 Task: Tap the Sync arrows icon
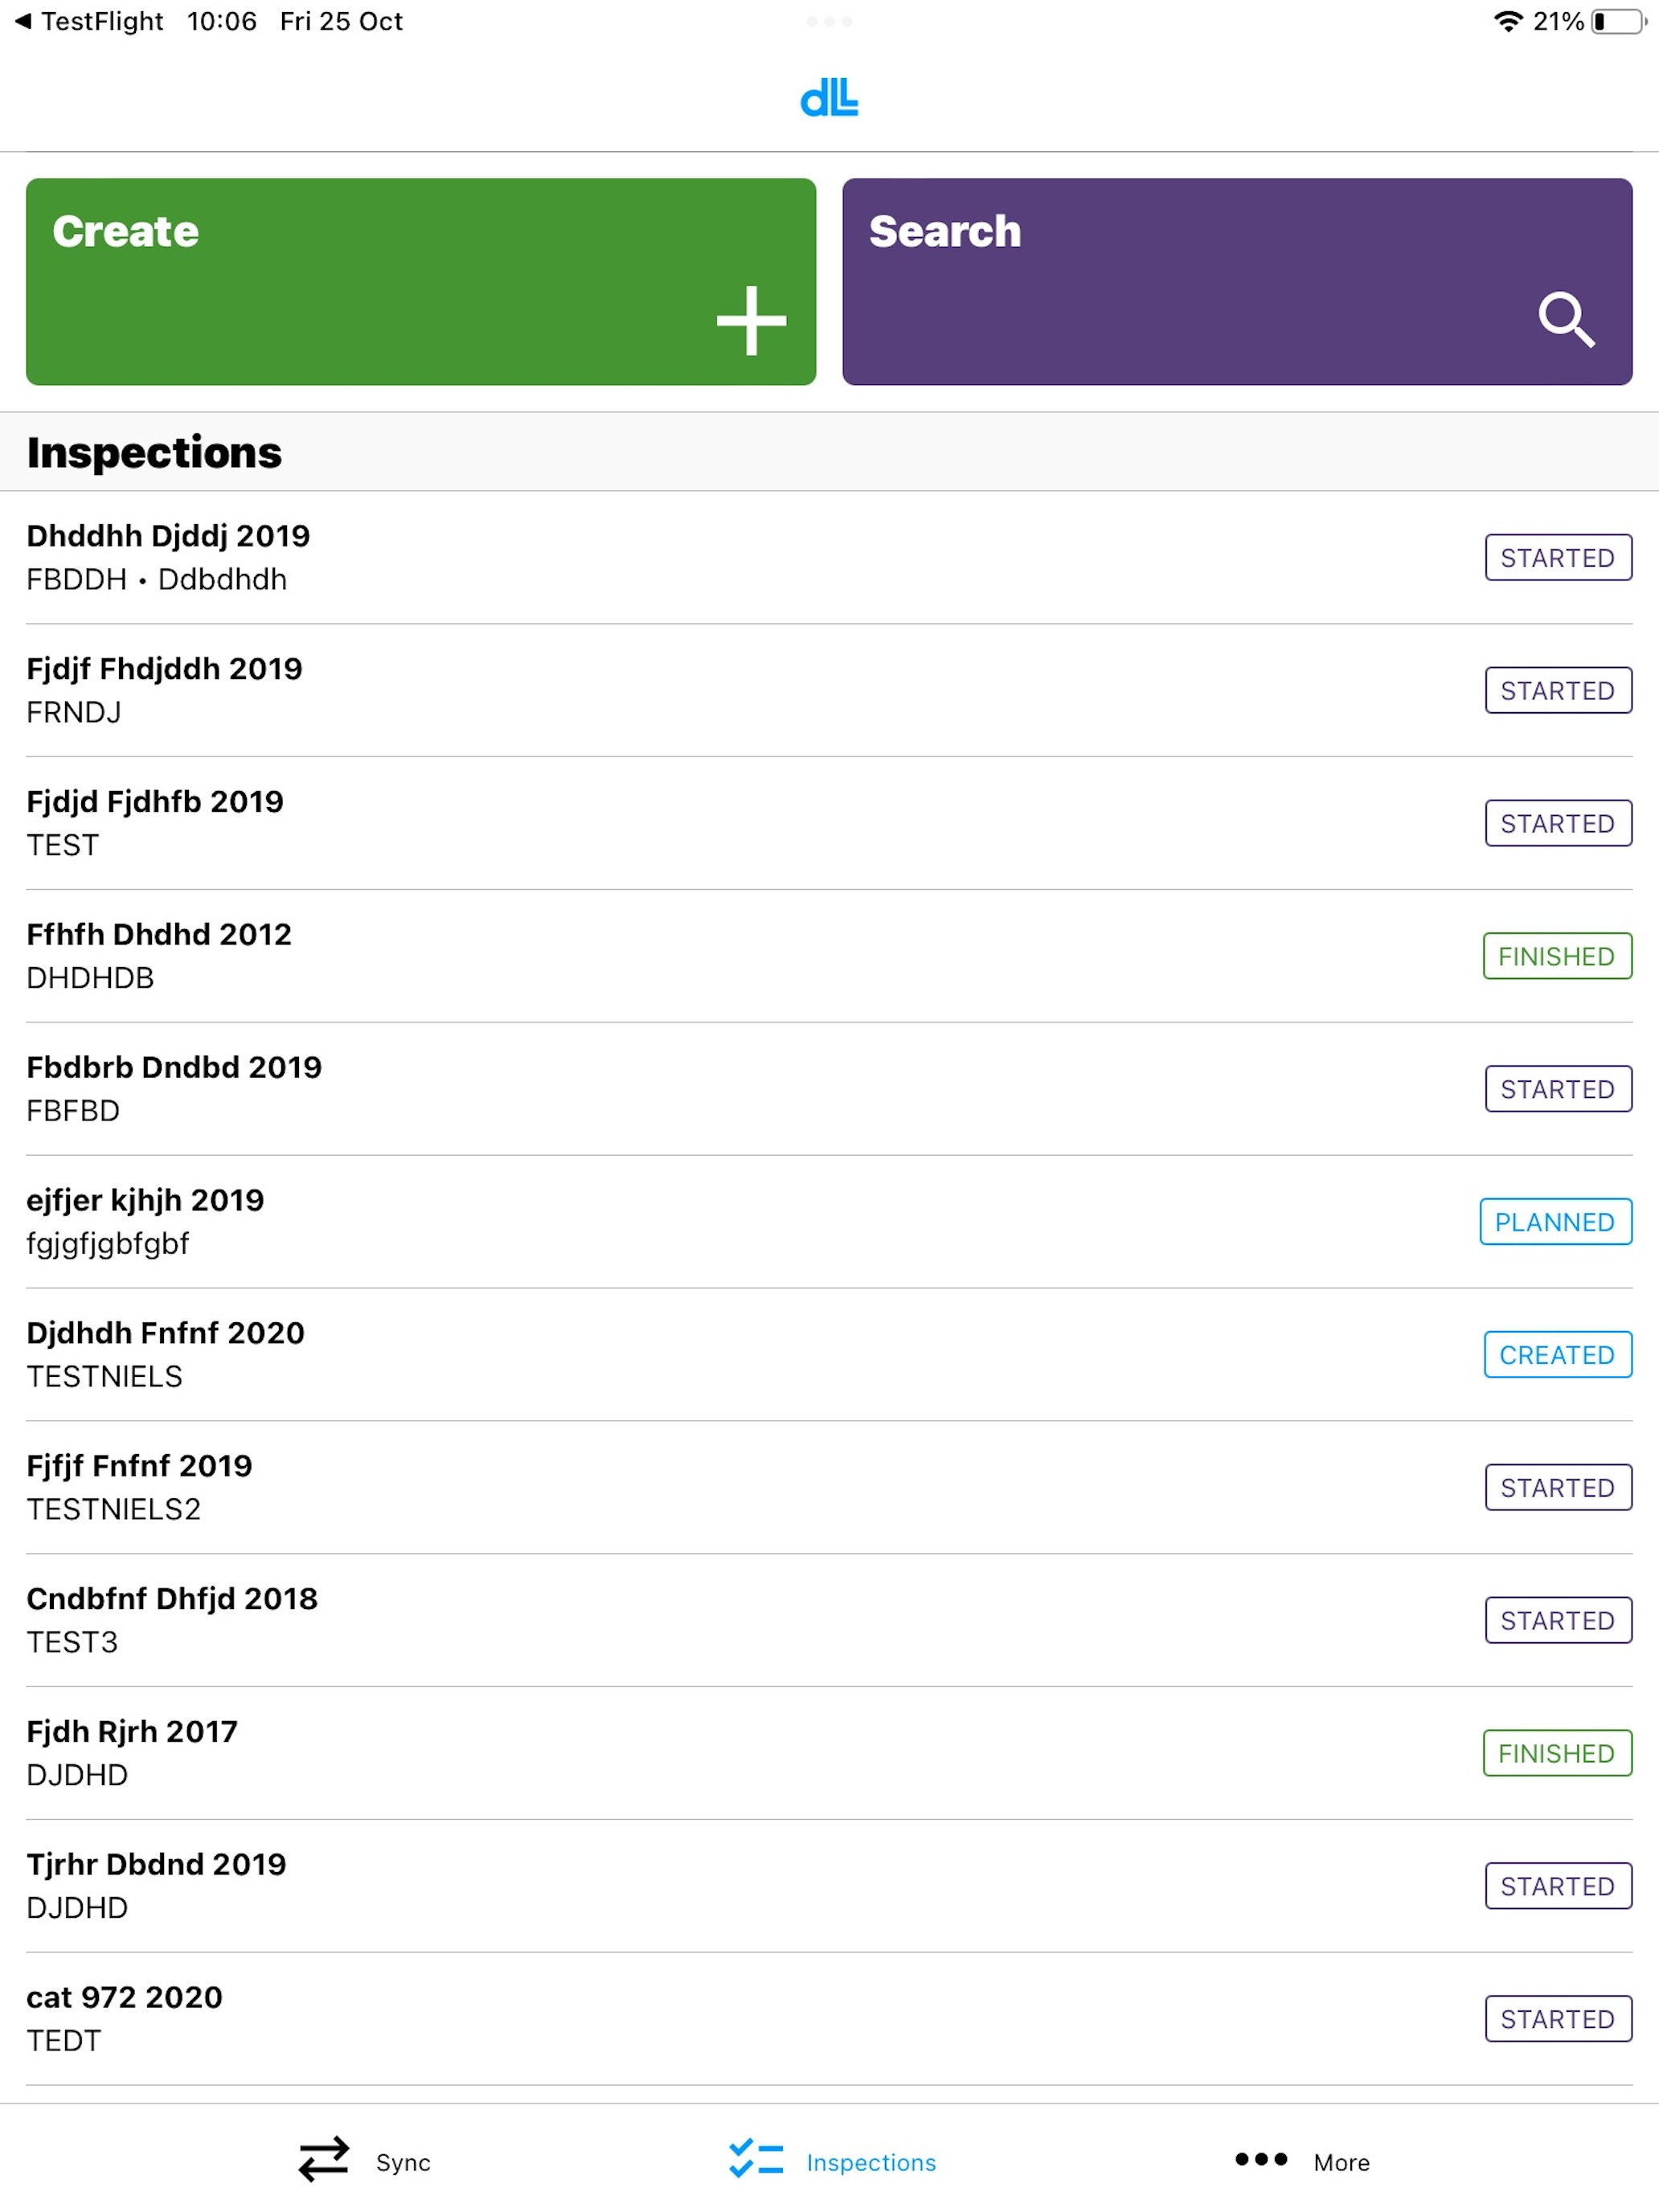pyautogui.click(x=324, y=2160)
